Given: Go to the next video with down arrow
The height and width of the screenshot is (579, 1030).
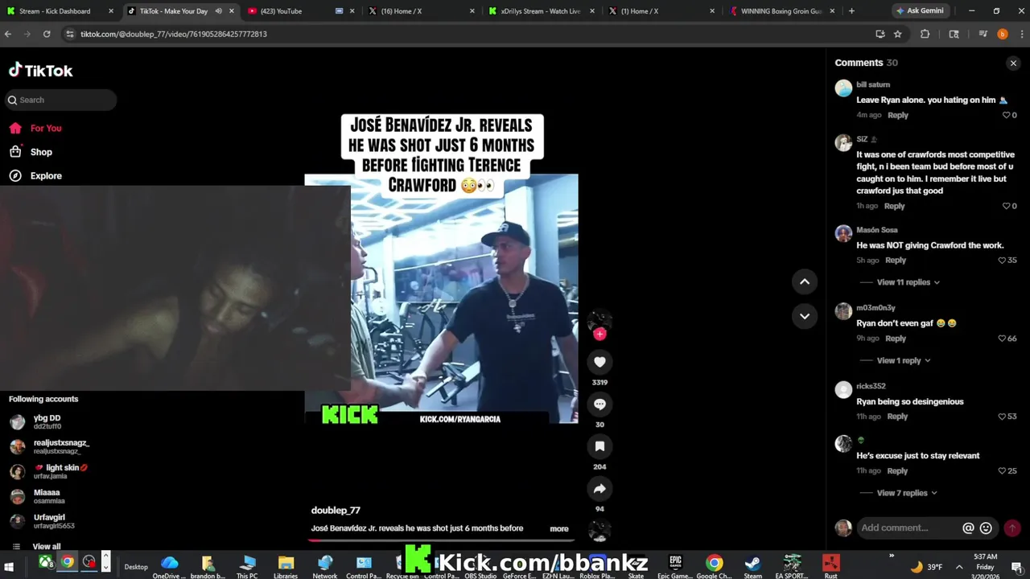Looking at the screenshot, I should pos(805,316).
